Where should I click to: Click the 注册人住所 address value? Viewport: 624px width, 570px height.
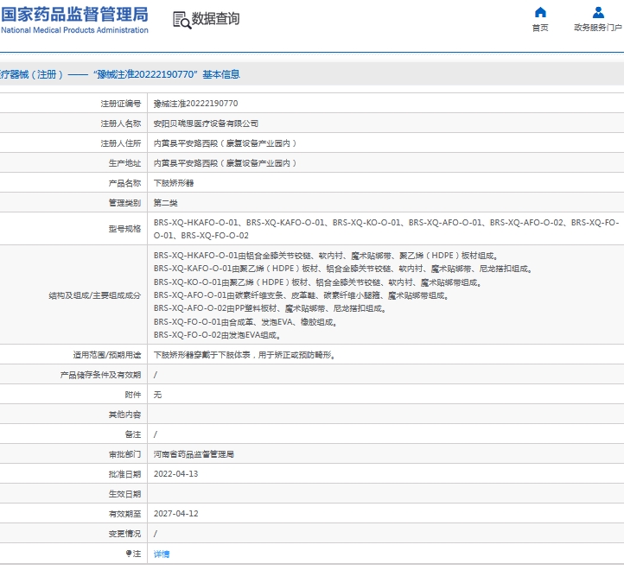pyautogui.click(x=226, y=143)
